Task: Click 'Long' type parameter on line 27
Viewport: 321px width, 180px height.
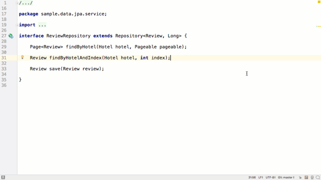Action: [173, 36]
